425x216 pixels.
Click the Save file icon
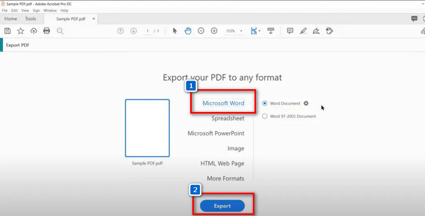point(7,31)
